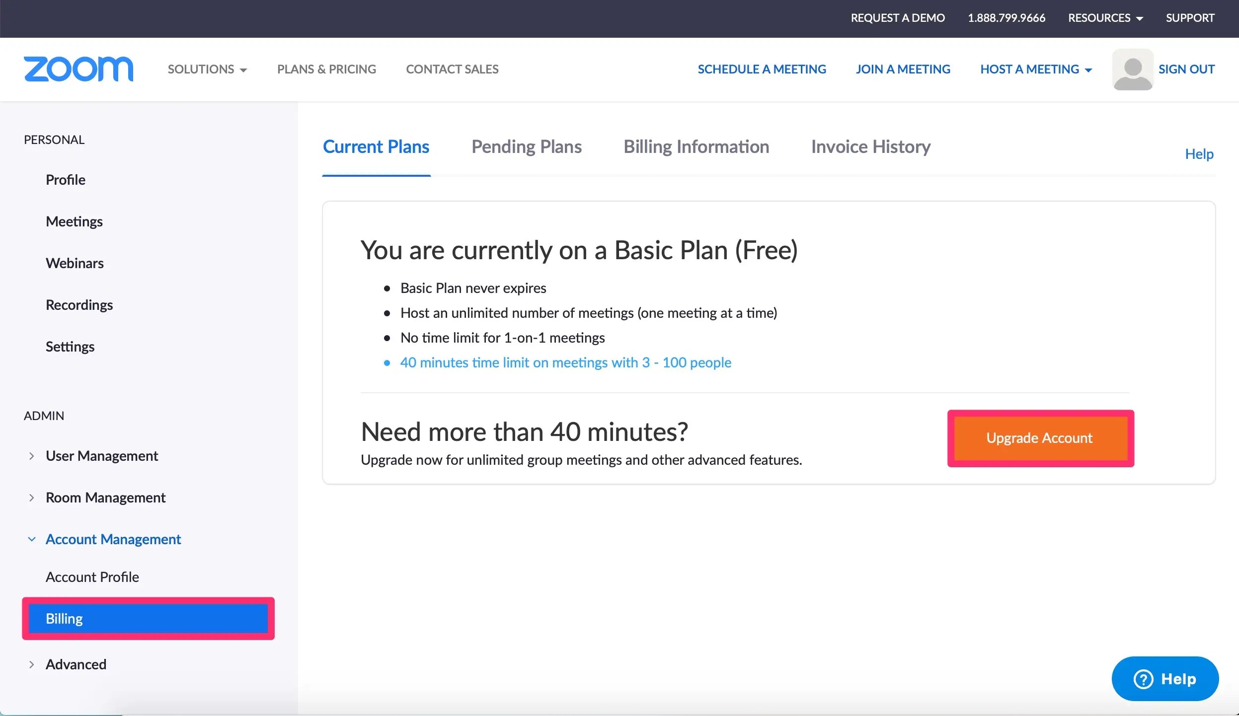Open Schedule a Meeting link
Viewport: 1239px width, 716px height.
pyautogui.click(x=762, y=69)
